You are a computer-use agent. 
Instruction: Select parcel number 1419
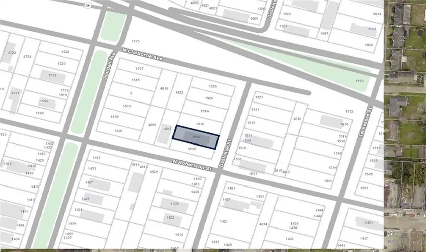72,224
